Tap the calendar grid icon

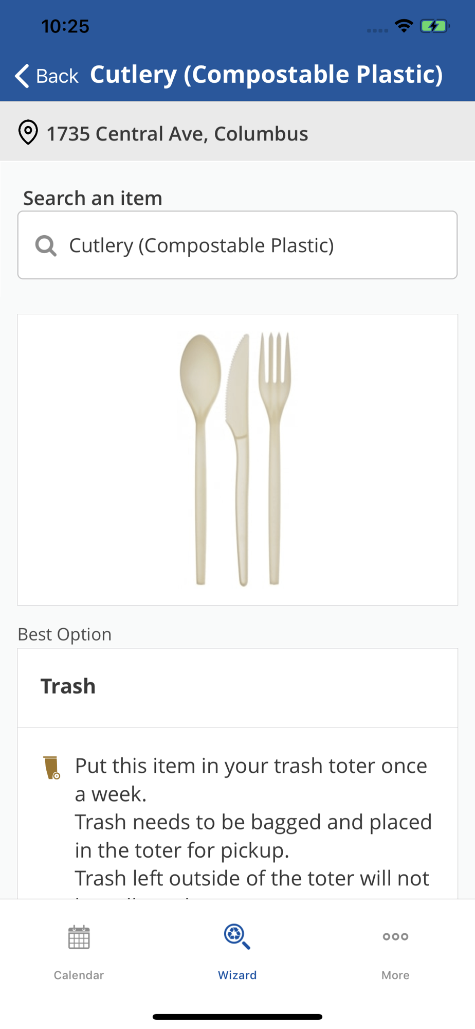(x=79, y=937)
